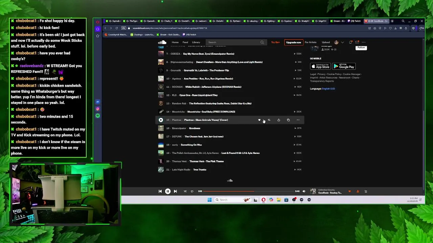Mute using the volume speaker icon
Viewport: 433px width, 243px height.
coord(304,191)
